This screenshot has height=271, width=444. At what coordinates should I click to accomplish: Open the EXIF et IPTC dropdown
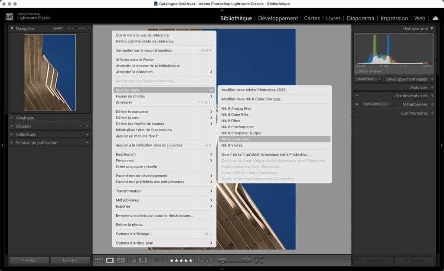(x=378, y=104)
